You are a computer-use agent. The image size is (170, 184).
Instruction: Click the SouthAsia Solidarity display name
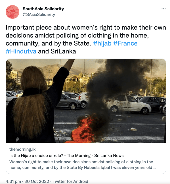coord(43,9)
